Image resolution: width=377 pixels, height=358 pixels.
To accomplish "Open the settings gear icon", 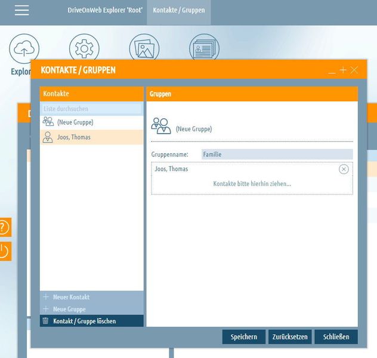I will [x=84, y=48].
